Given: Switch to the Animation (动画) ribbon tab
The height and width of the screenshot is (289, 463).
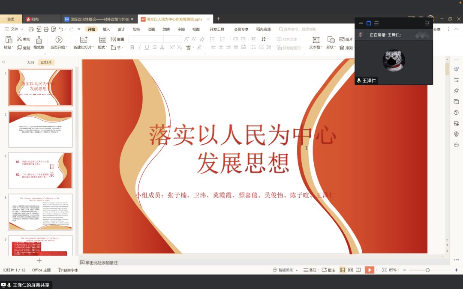Looking at the screenshot, I should pyautogui.click(x=151, y=30).
